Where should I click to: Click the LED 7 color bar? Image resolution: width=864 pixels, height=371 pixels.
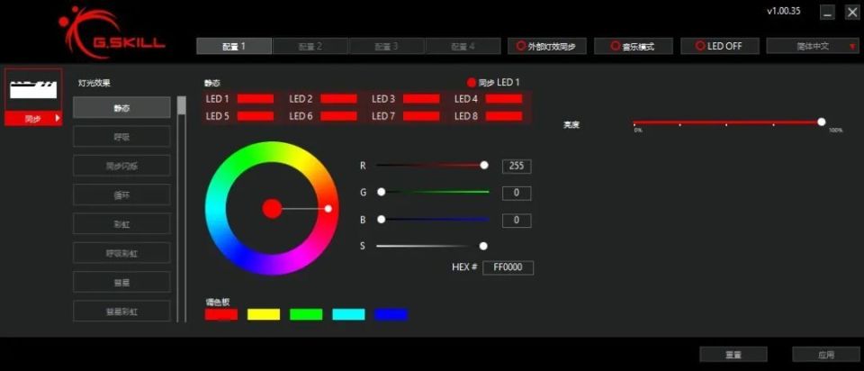coord(421,116)
